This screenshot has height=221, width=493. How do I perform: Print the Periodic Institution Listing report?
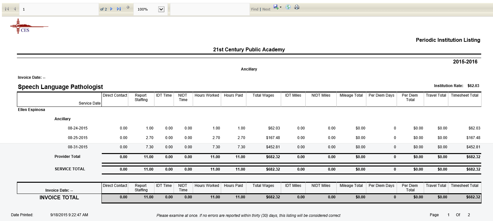(x=296, y=7)
